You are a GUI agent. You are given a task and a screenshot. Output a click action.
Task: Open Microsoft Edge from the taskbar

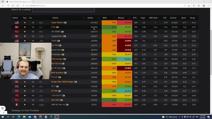click(x=19, y=117)
